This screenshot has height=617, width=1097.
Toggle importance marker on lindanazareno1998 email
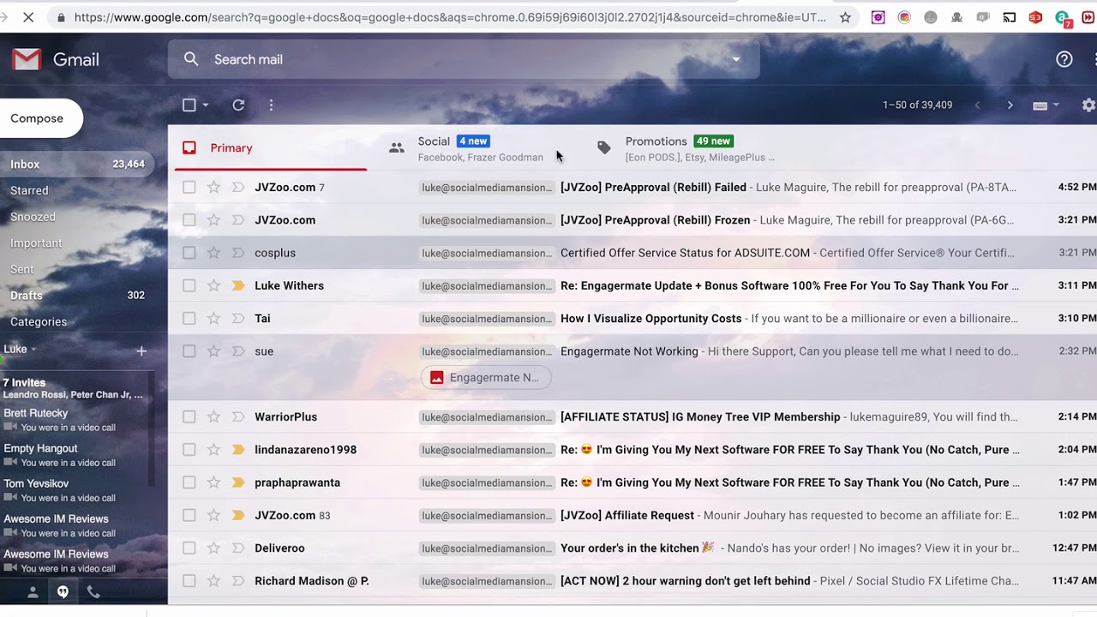coord(238,450)
